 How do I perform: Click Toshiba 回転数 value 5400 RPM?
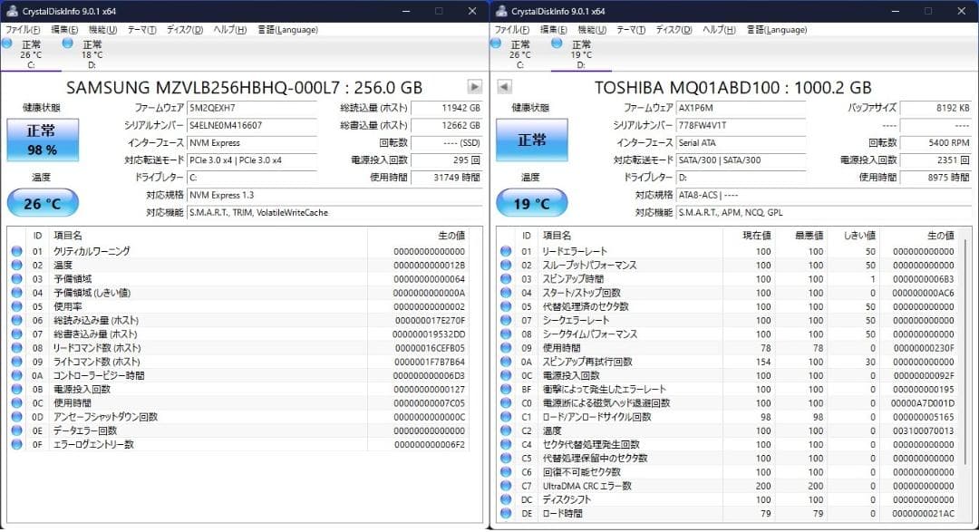point(935,142)
